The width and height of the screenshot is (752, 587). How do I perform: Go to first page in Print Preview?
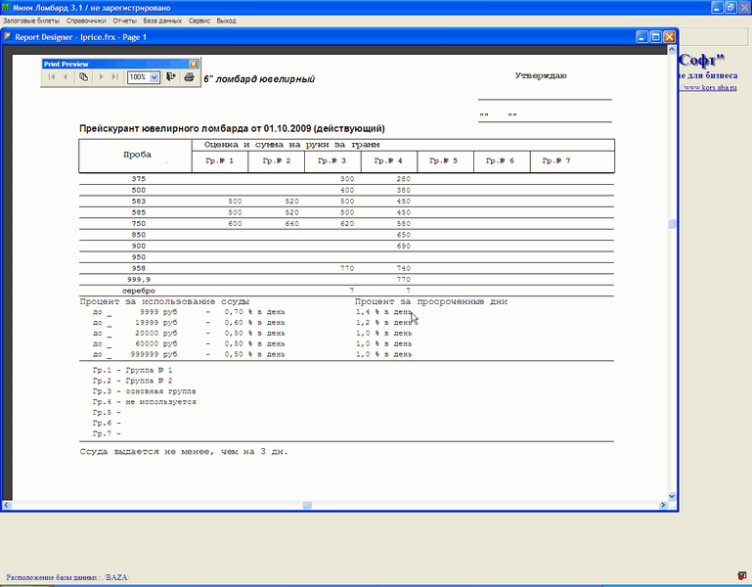[x=52, y=76]
